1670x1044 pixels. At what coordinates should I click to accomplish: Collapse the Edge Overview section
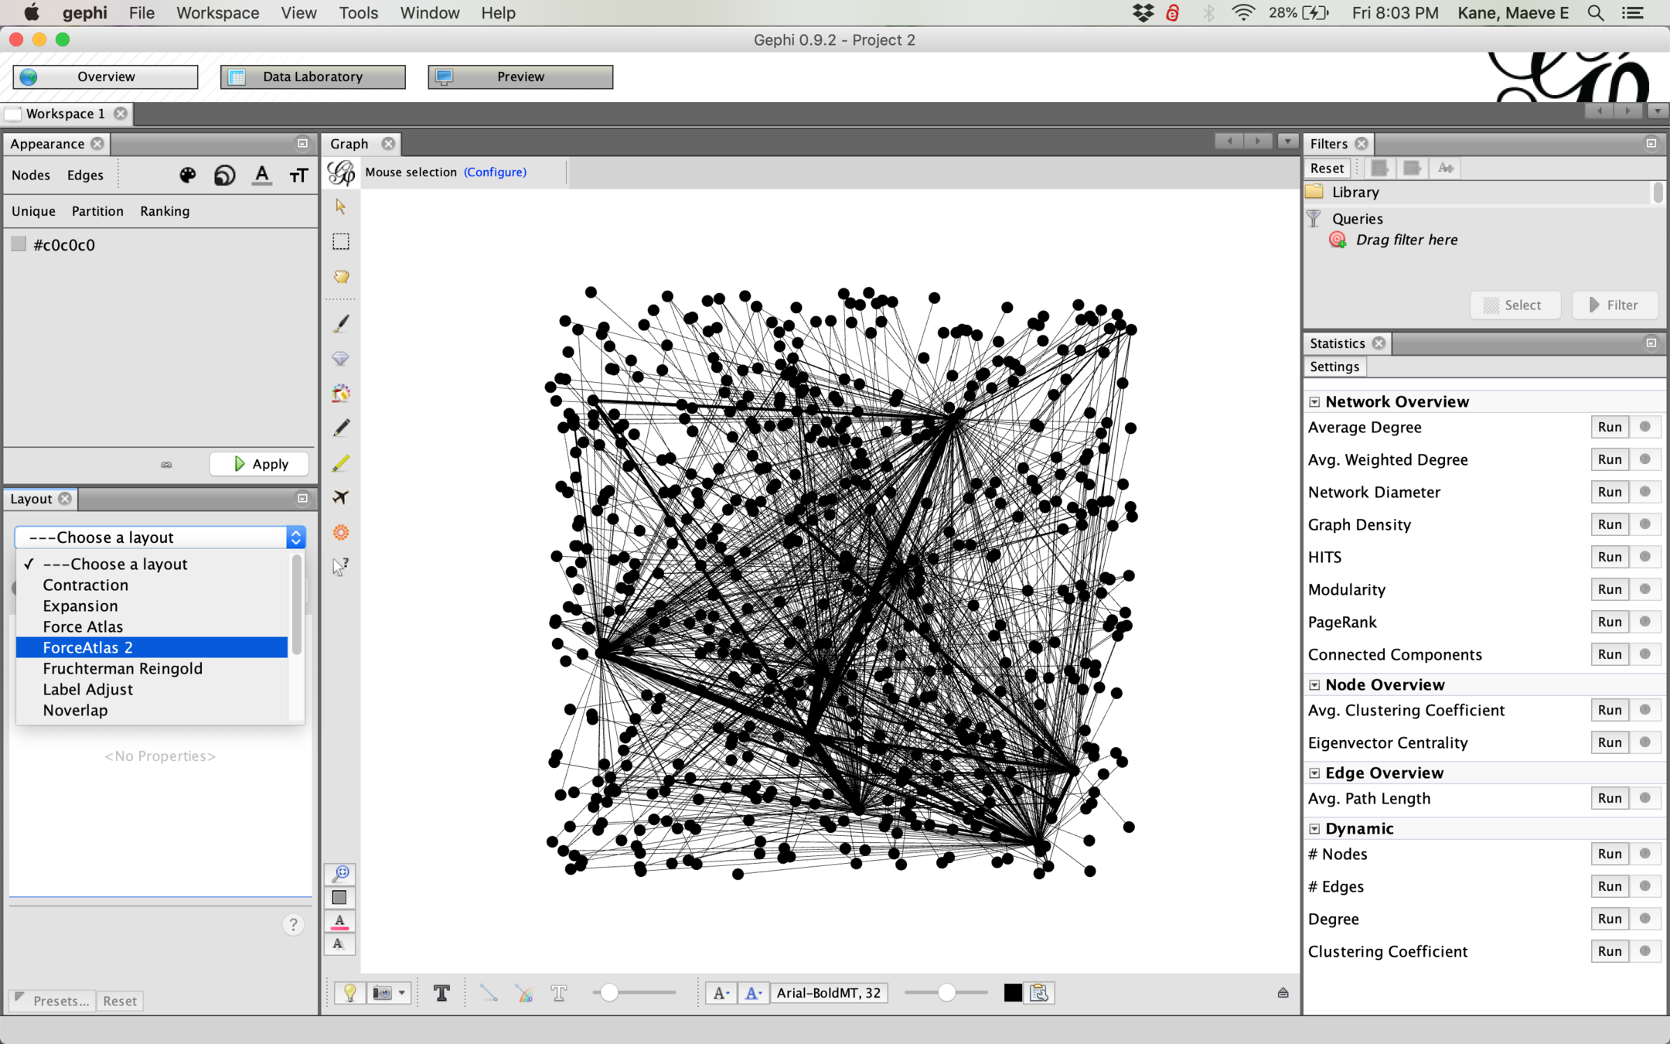pyautogui.click(x=1314, y=773)
